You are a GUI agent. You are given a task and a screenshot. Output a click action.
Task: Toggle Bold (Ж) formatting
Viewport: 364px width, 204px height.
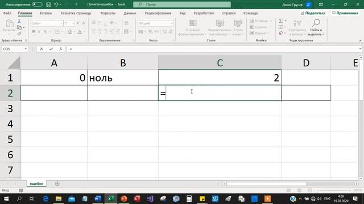(34, 32)
